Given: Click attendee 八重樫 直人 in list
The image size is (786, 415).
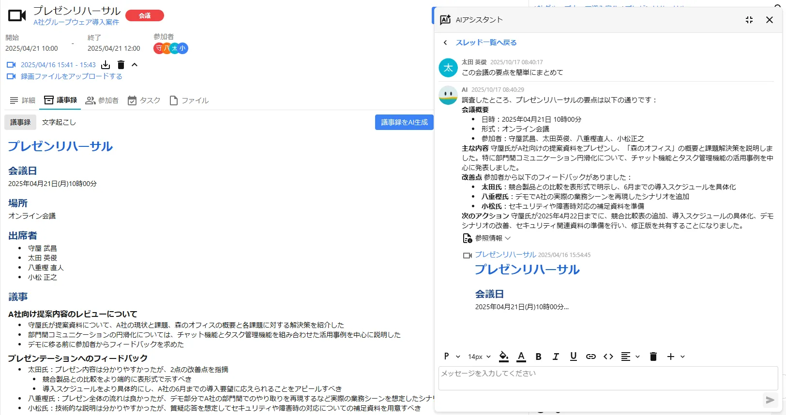Looking at the screenshot, I should 46,268.
